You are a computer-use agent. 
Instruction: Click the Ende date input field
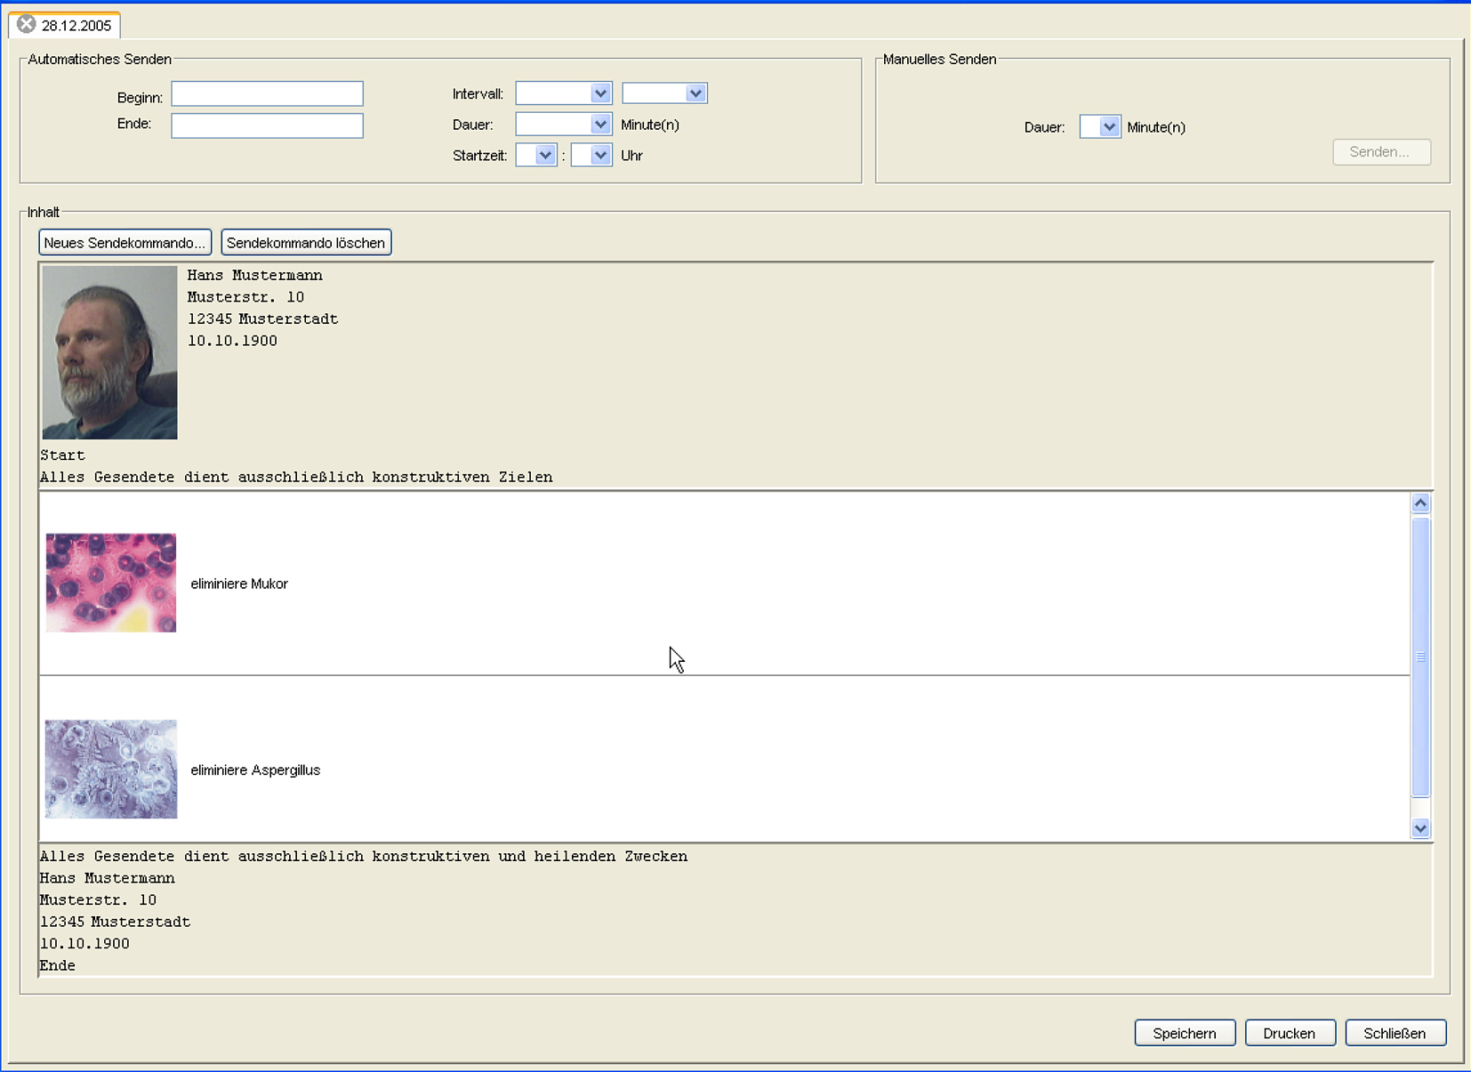pos(267,125)
